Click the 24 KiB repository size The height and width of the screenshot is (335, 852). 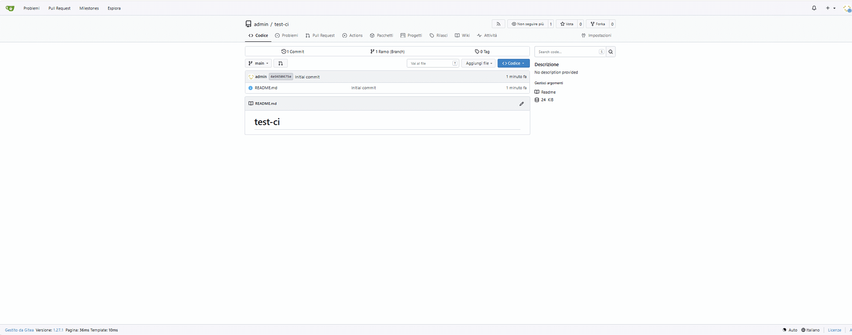[544, 100]
